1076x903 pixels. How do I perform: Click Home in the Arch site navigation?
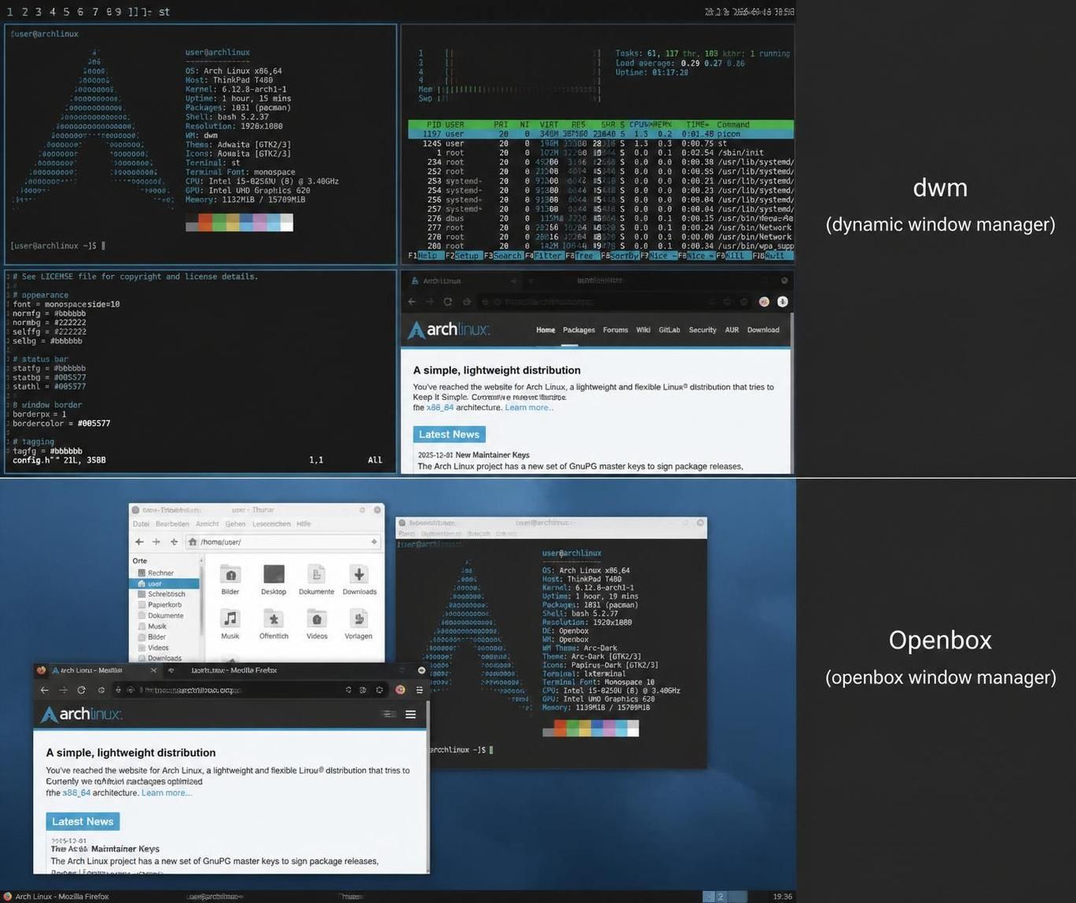(545, 330)
